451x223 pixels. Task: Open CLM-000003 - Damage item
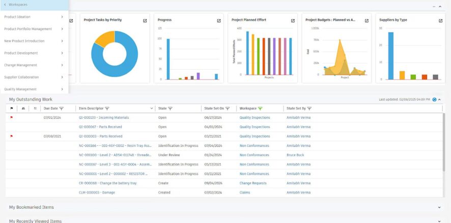click(97, 193)
